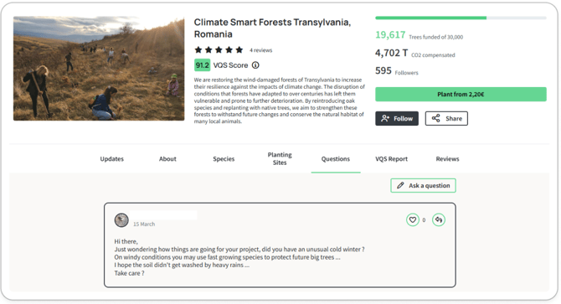Open the 4 reviews link
This screenshot has height=304, width=561.
[260, 50]
